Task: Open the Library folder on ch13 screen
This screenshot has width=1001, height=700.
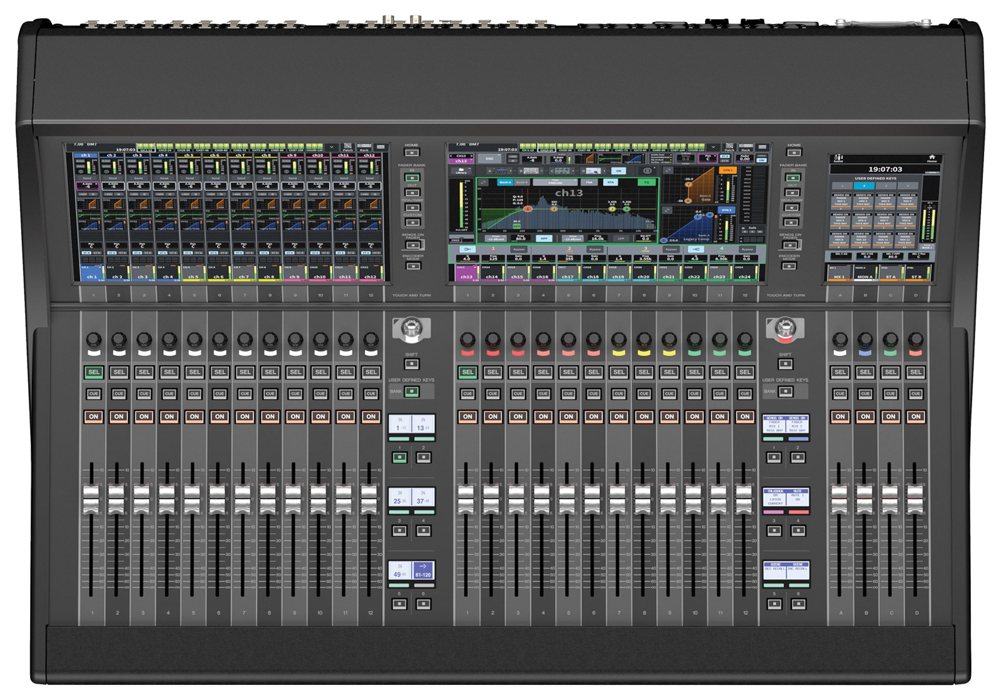Action: coord(461,171)
